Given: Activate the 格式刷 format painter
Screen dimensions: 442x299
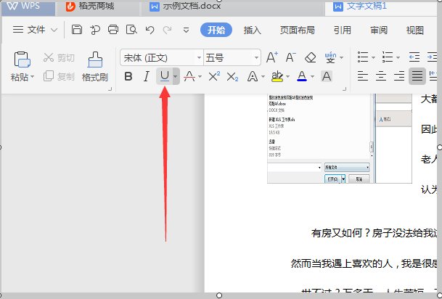Looking at the screenshot, I should pyautogui.click(x=95, y=67).
